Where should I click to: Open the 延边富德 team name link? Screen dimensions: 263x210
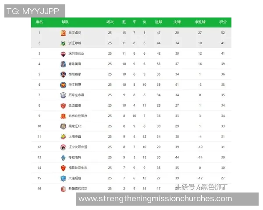point(74,105)
